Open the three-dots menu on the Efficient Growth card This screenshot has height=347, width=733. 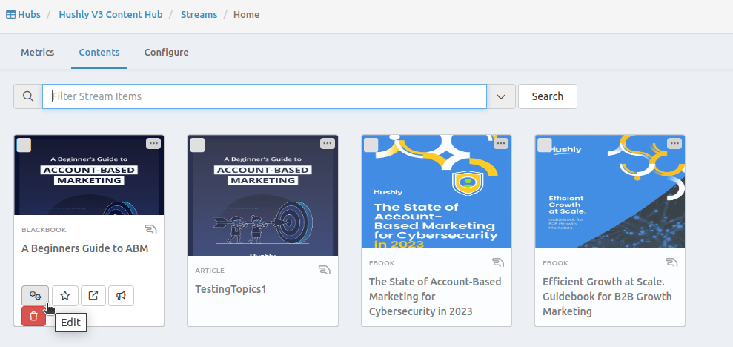674,144
